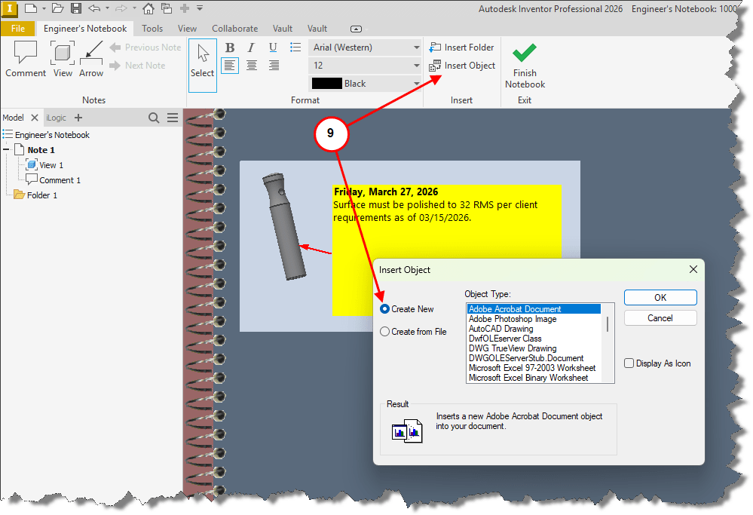Click Finish Notebook checkmark
The image size is (753, 515).
coord(525,66)
